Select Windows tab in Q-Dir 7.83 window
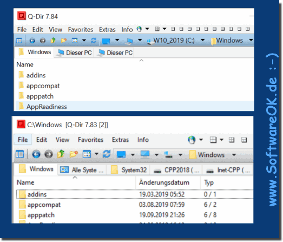 click(36, 169)
